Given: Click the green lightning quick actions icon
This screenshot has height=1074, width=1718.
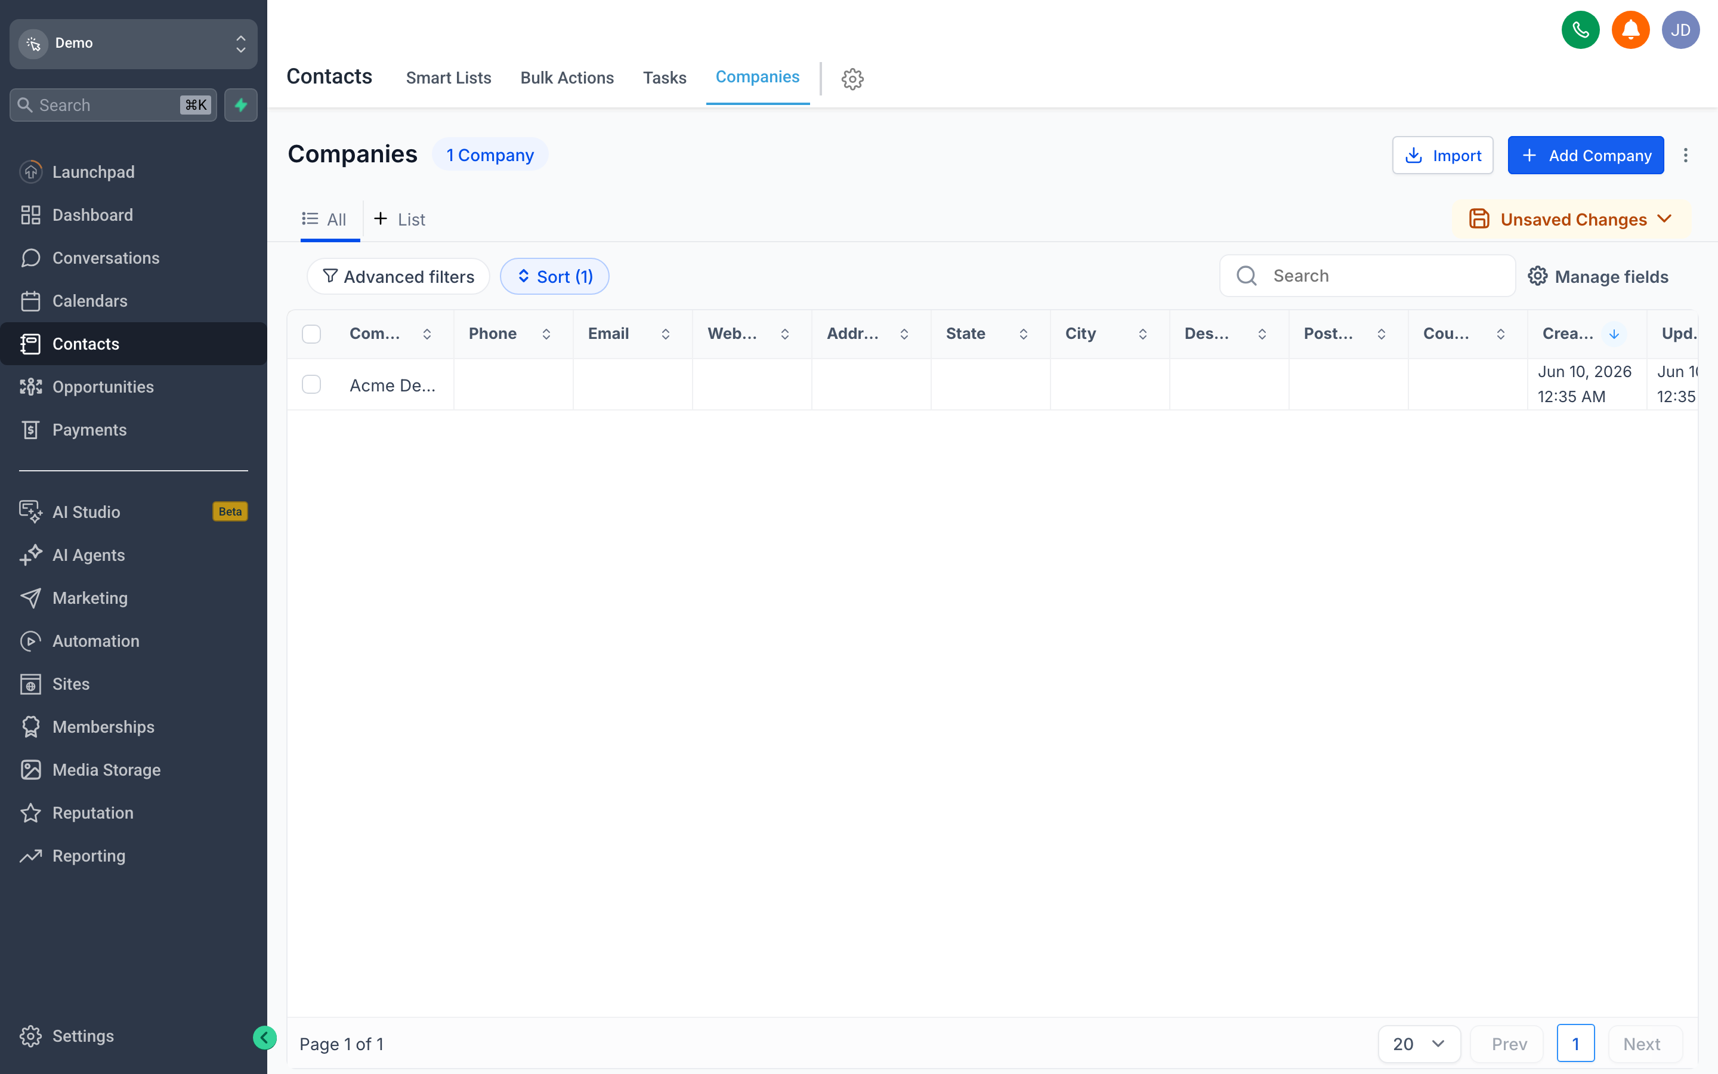Looking at the screenshot, I should (x=240, y=105).
